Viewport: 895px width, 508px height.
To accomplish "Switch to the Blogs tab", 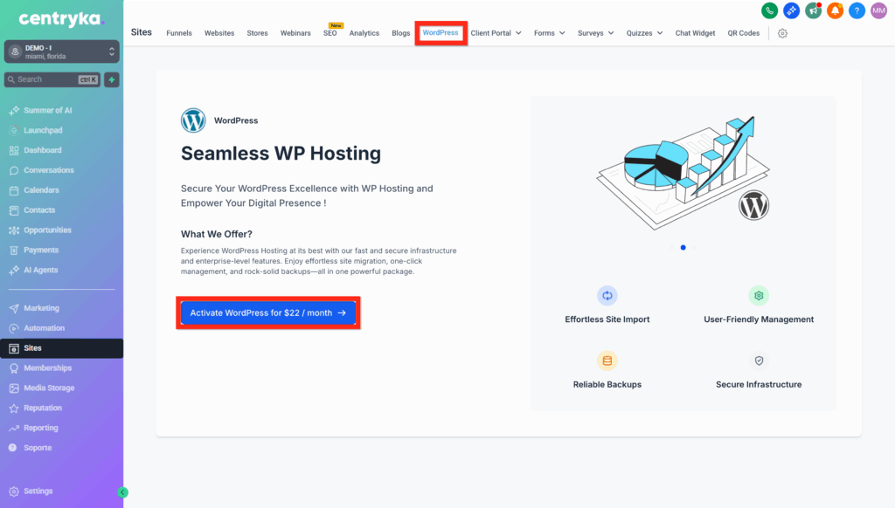I will pyautogui.click(x=400, y=33).
